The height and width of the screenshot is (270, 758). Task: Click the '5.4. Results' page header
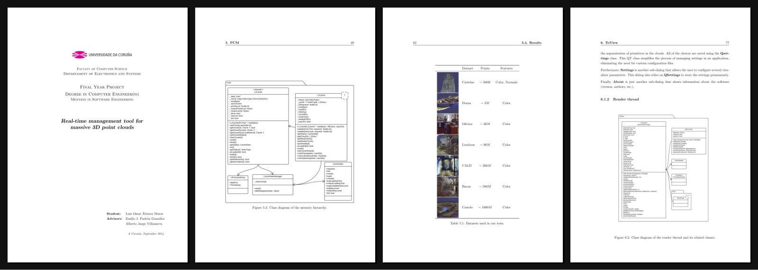532,43
